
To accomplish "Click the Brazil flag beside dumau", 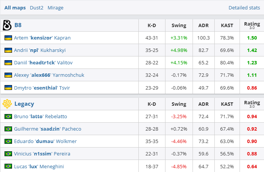I will (8, 142).
